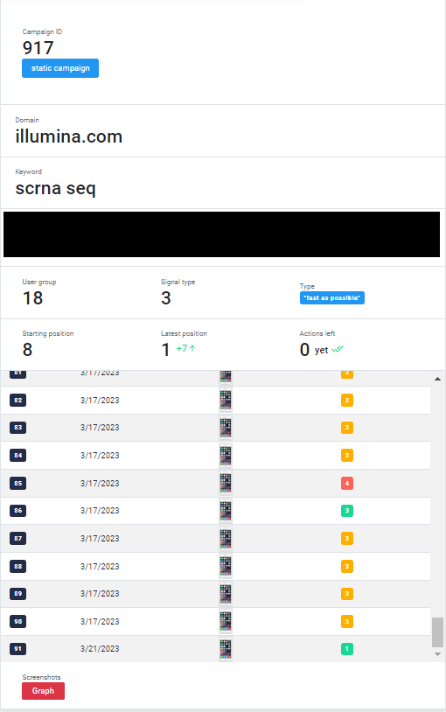
Task: Click phone screenshot icon in row 88
Action: [226, 566]
